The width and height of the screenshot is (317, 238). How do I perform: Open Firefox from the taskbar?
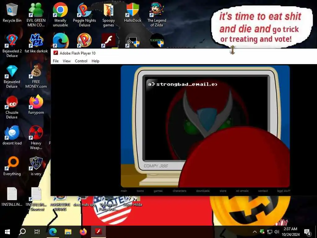[x=83, y=232]
